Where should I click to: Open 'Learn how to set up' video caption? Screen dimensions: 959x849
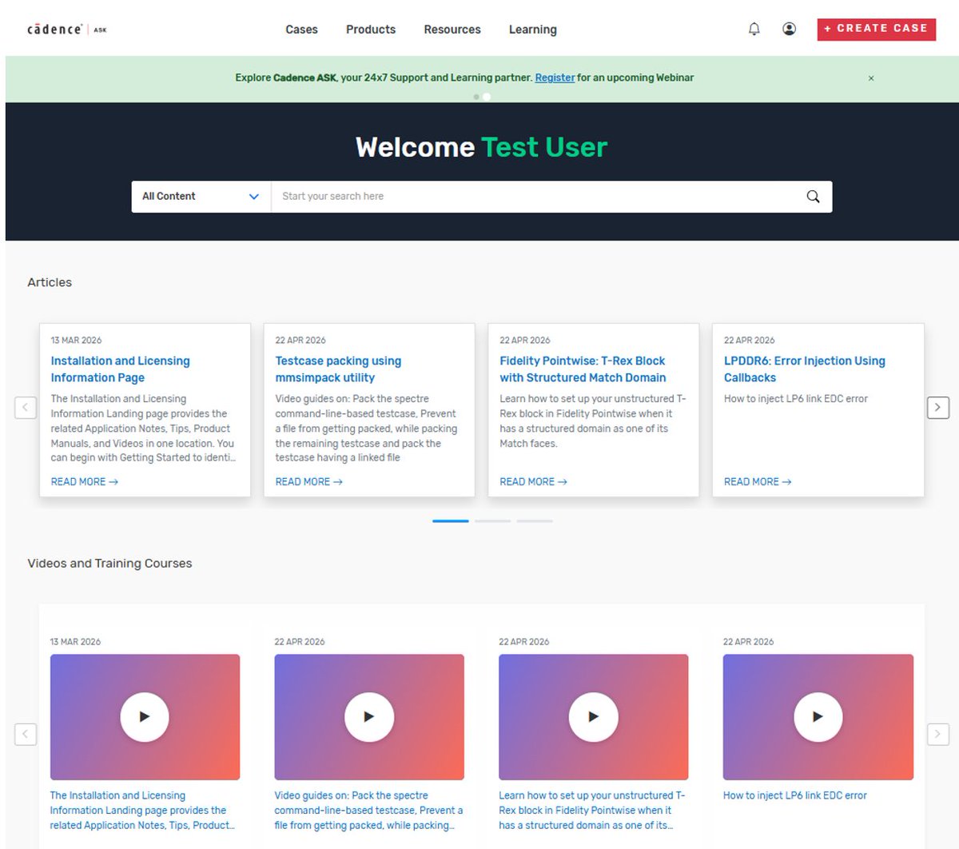coord(592,811)
